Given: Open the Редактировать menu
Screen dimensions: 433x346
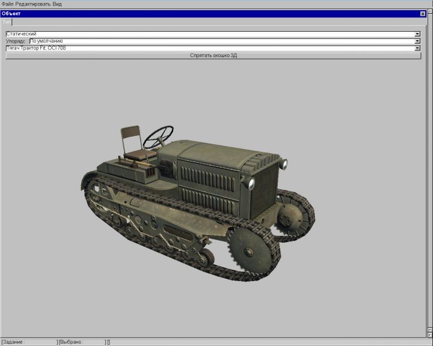Looking at the screenshot, I should (32, 4).
